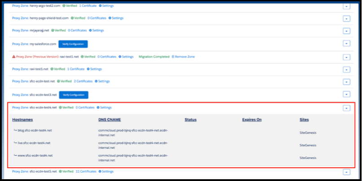Open Settings for previous version ravi-test1.net

click(x=126, y=57)
